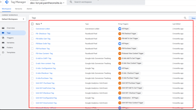Open Overview in the sidebar
This screenshot has height=110, width=196.
pos(11,28)
